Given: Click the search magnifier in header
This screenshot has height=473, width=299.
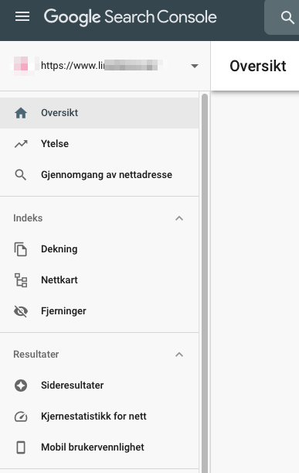Looking at the screenshot, I should point(287,18).
